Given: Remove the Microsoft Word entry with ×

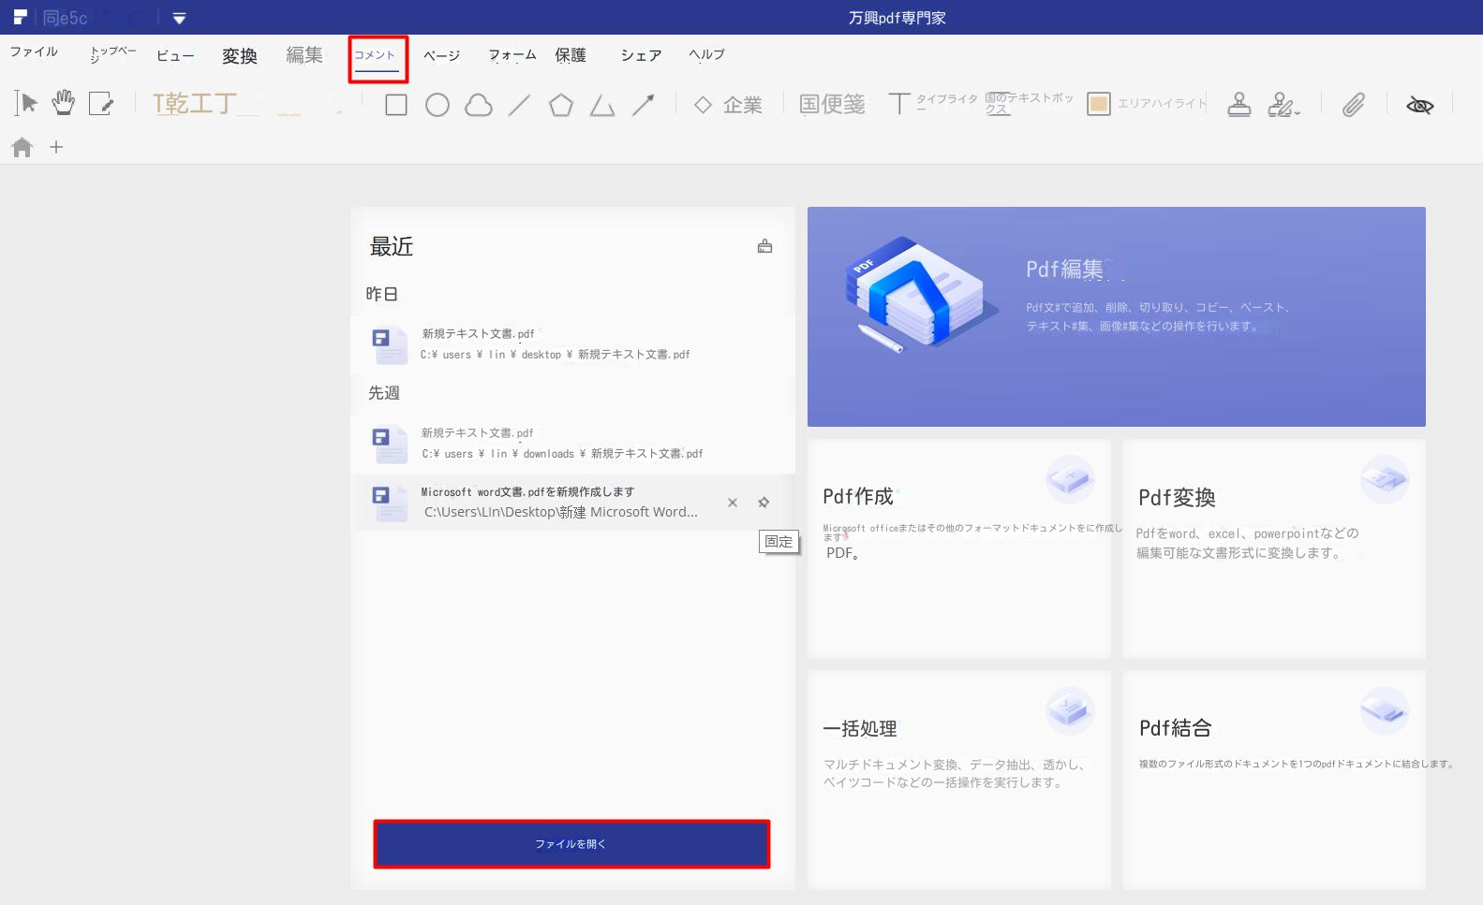Looking at the screenshot, I should coord(733,503).
